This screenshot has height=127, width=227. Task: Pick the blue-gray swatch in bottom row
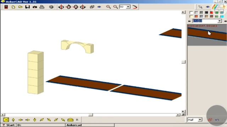201,16
